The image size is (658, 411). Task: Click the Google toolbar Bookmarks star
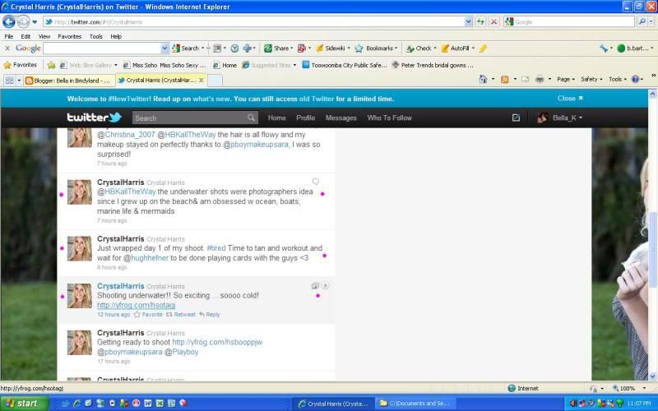click(359, 48)
